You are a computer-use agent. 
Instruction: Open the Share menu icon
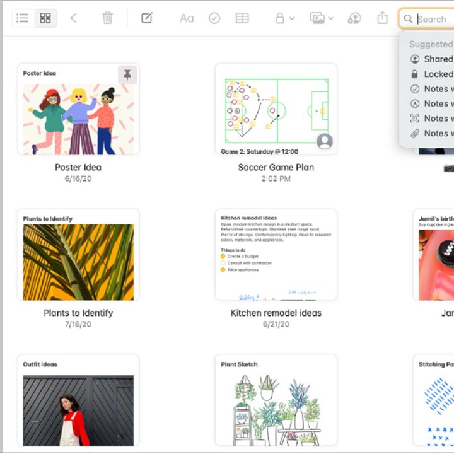click(x=383, y=18)
